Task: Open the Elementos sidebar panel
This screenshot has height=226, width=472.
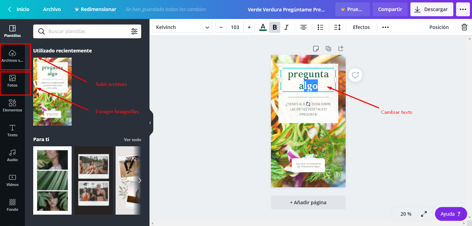Action: pyautogui.click(x=12, y=106)
